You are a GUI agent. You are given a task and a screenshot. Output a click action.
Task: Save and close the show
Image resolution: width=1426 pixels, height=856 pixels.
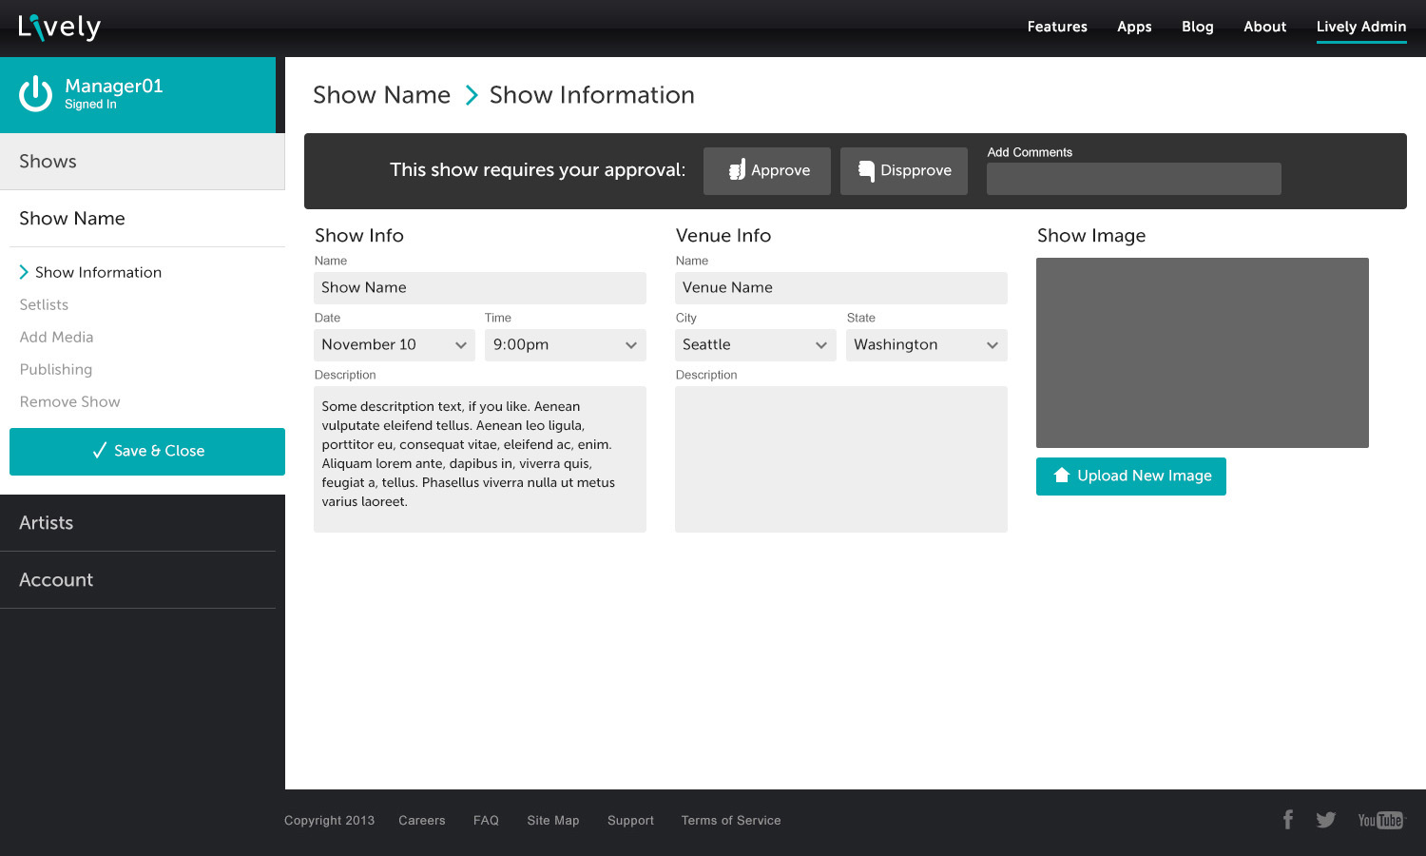[147, 452]
